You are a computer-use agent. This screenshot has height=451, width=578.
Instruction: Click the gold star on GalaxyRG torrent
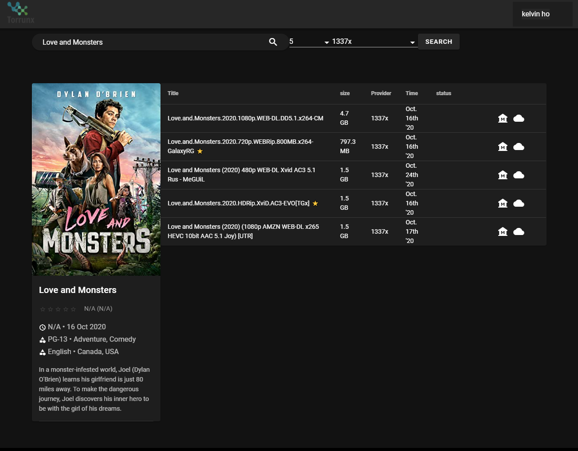(200, 151)
